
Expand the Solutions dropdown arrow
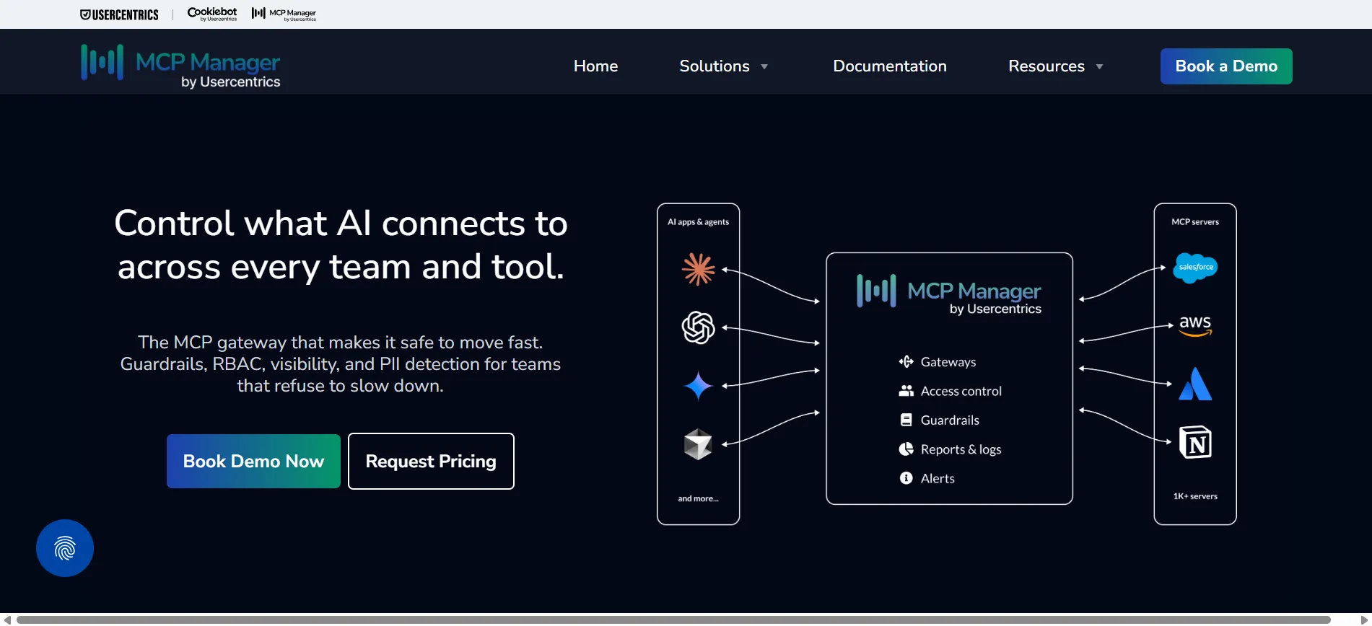point(764,67)
